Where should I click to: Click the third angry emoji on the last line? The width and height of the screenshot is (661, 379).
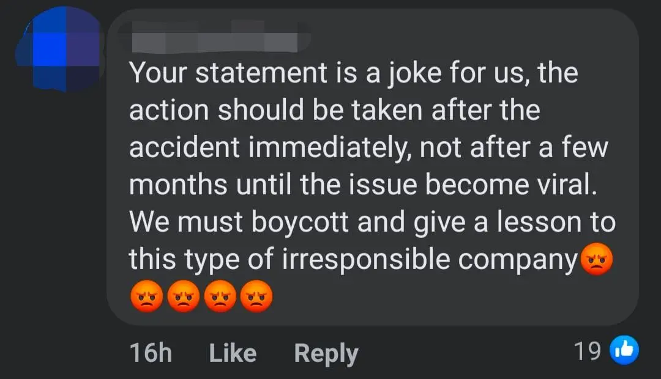coord(220,297)
